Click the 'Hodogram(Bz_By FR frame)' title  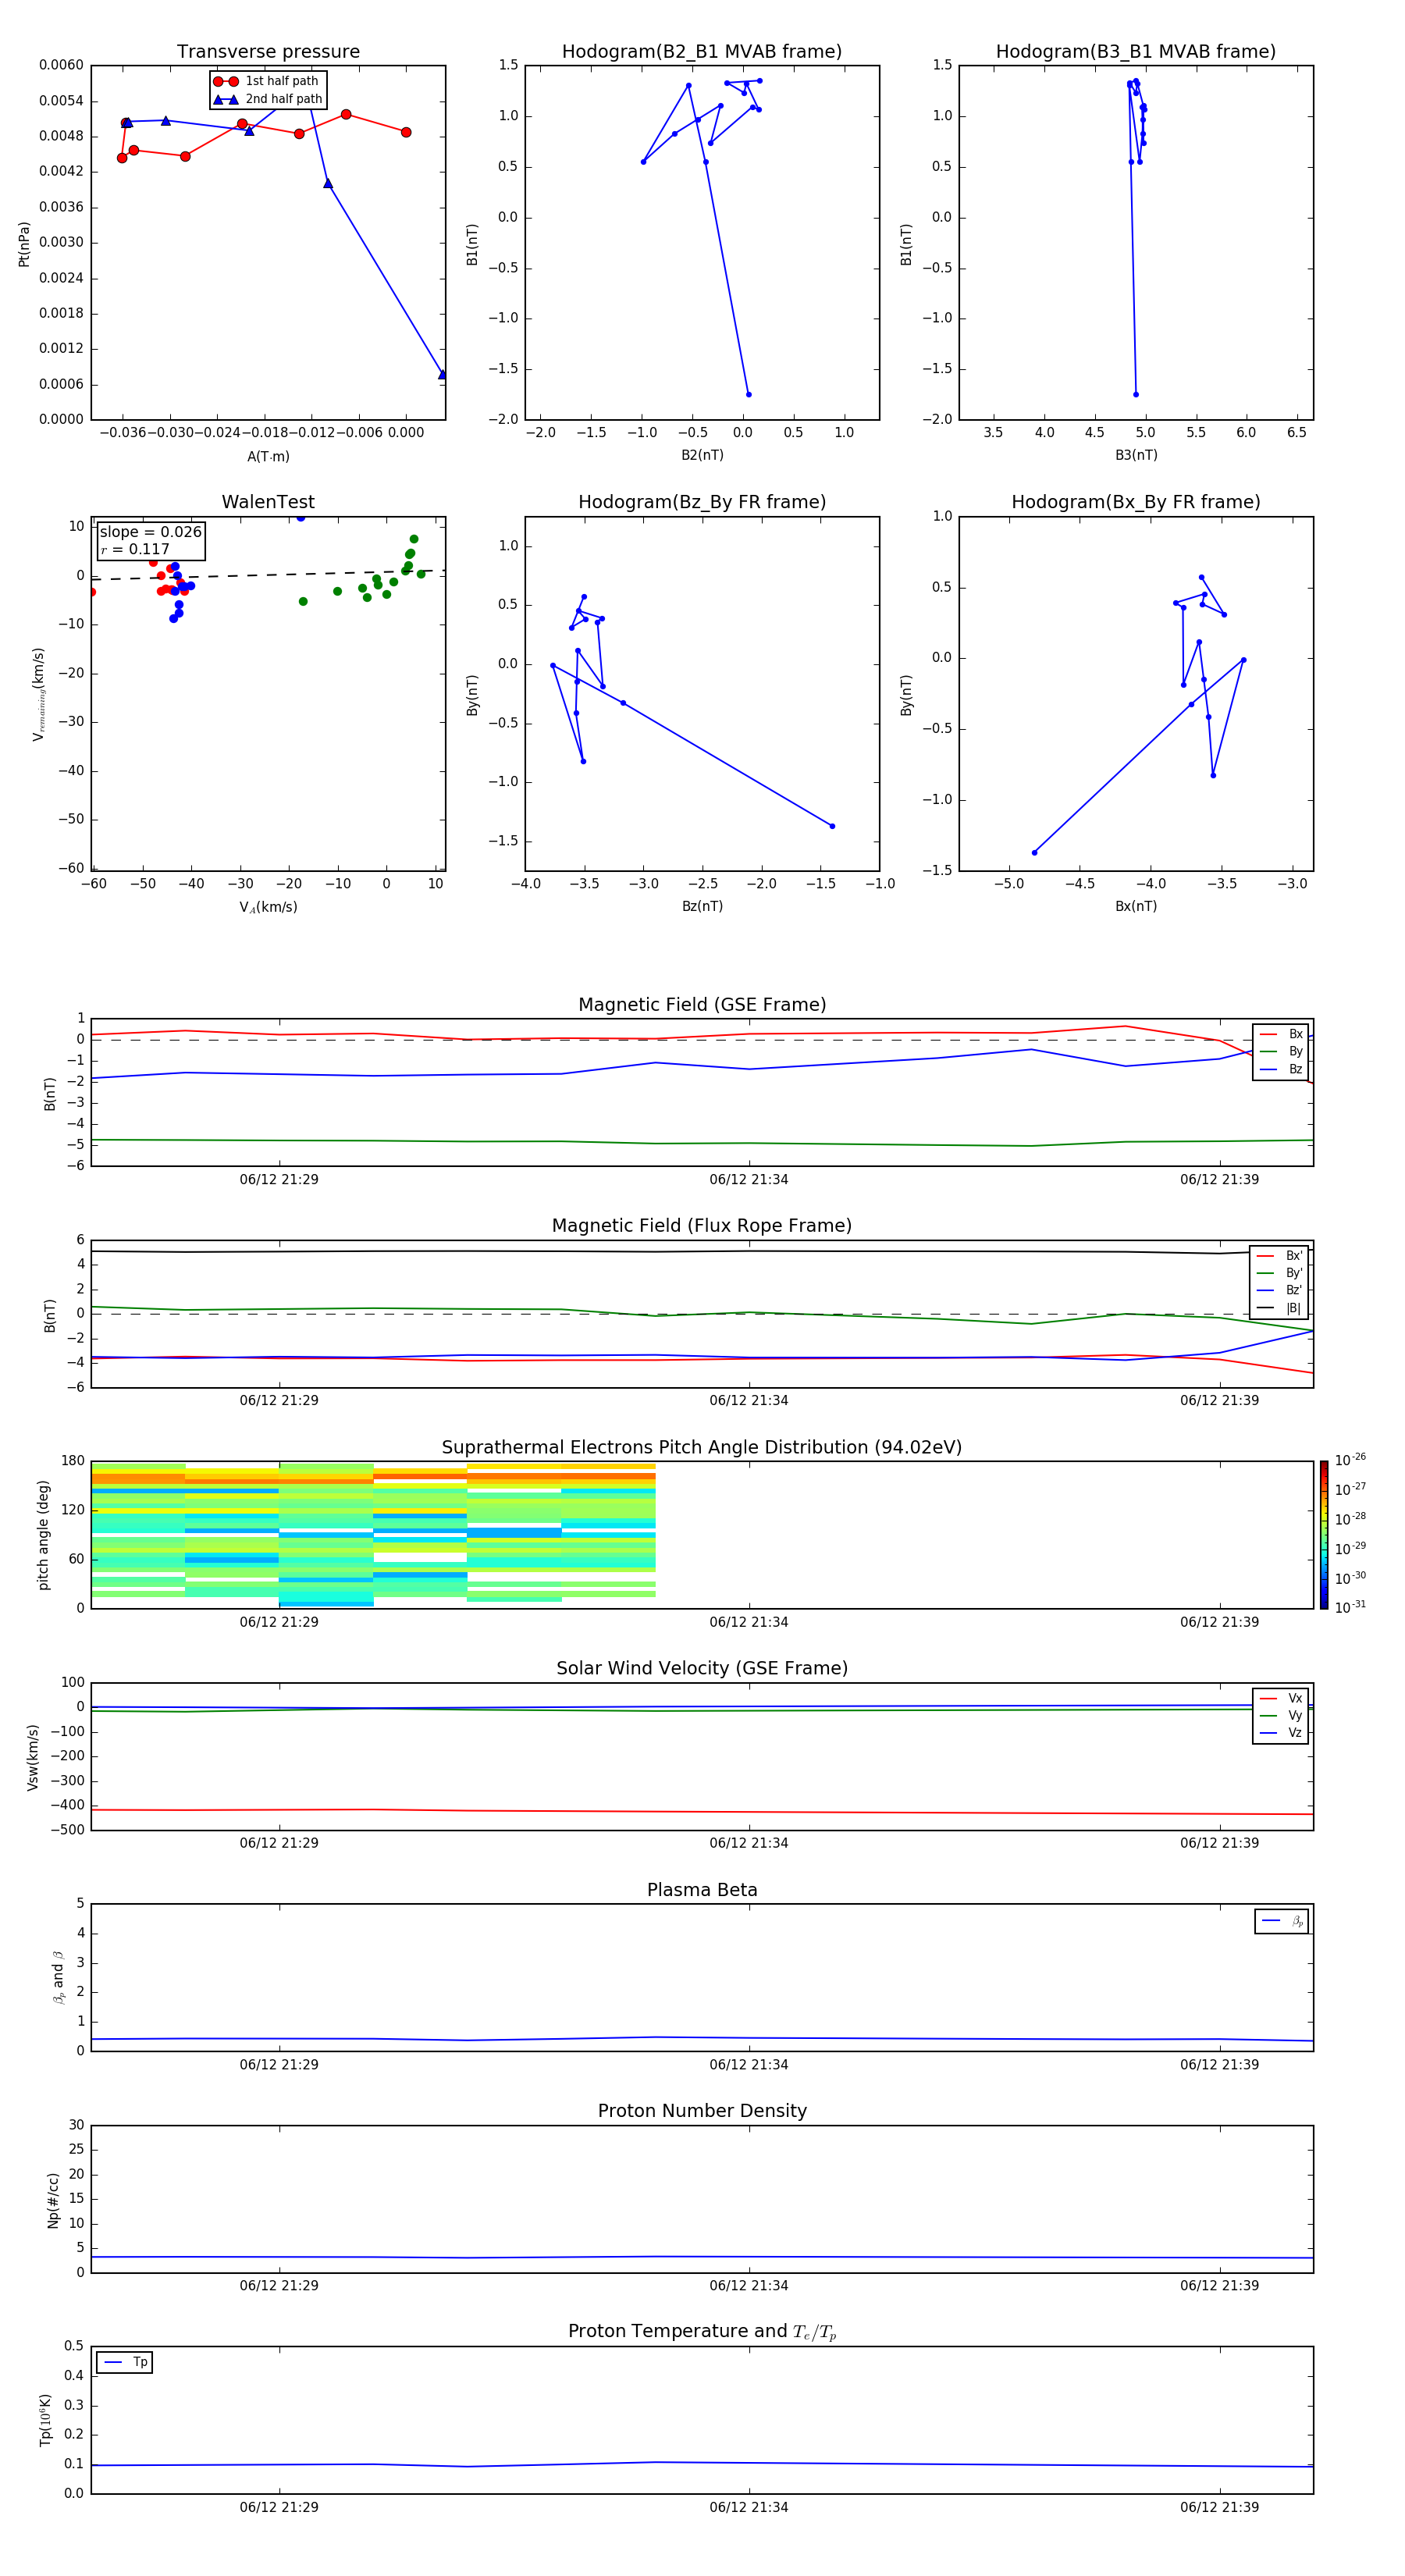pos(702,502)
